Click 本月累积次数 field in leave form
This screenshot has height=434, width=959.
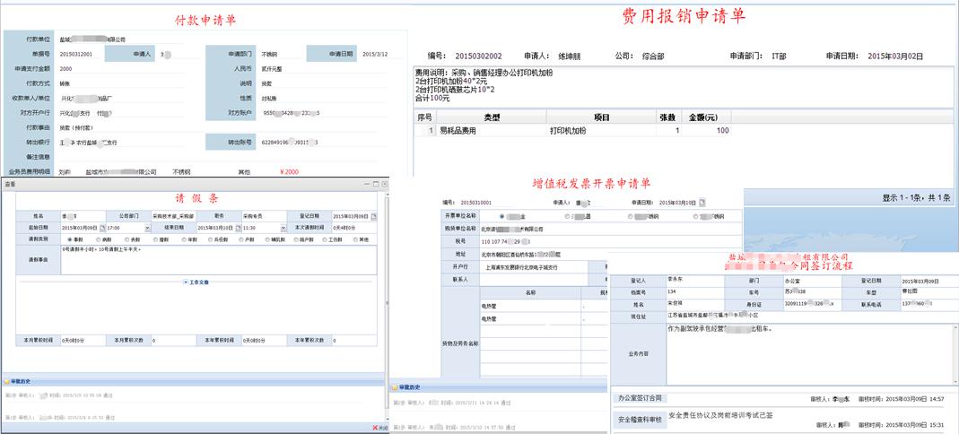173,341
